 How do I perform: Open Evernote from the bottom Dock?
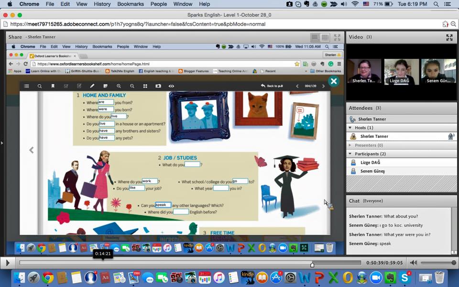[390, 277]
